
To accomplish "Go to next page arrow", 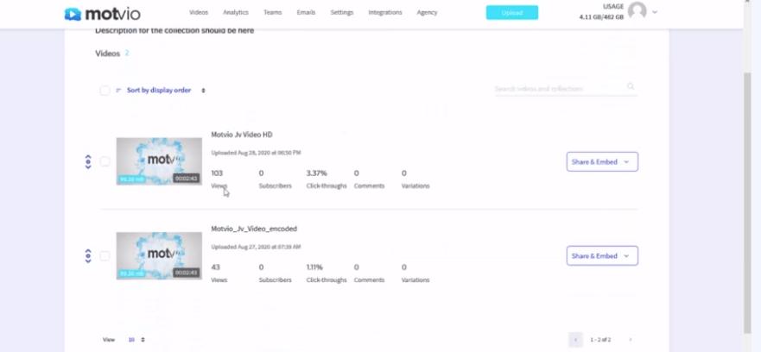I will 631,339.
